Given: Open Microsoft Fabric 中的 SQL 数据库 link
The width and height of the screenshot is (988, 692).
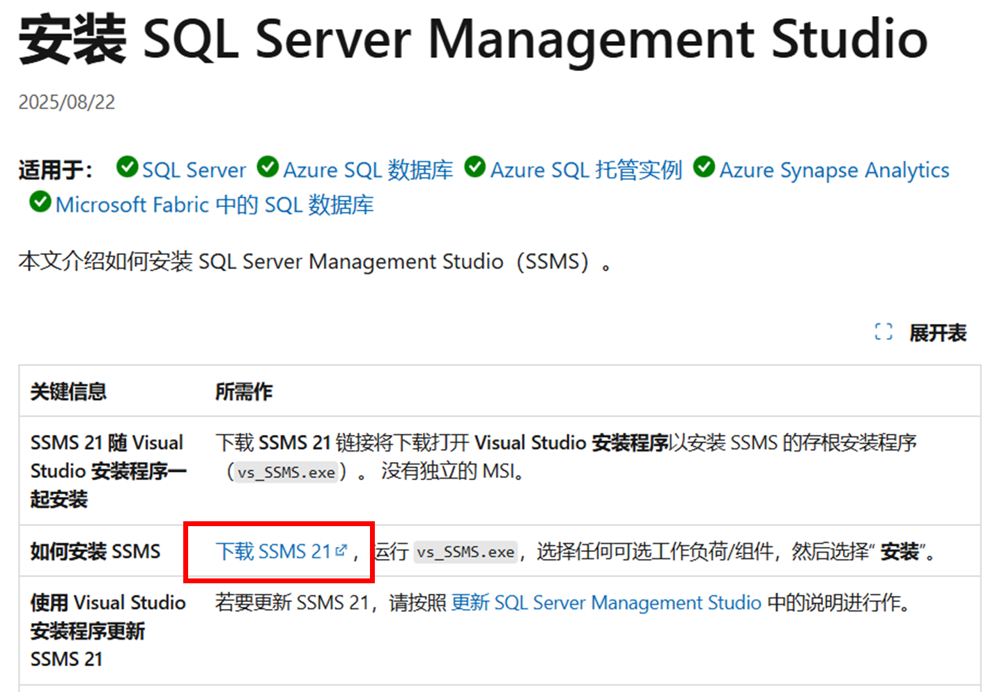Looking at the screenshot, I should point(215,205).
